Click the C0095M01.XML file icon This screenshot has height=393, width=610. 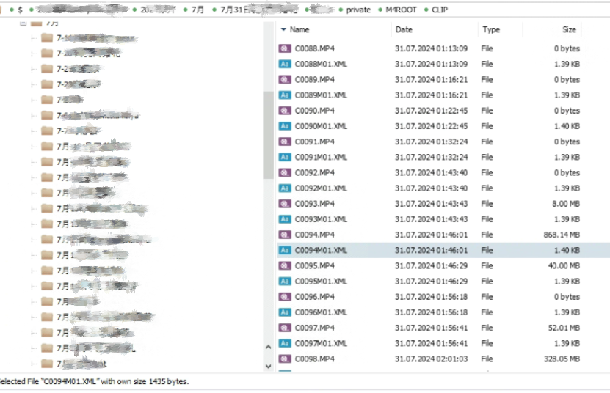click(285, 282)
